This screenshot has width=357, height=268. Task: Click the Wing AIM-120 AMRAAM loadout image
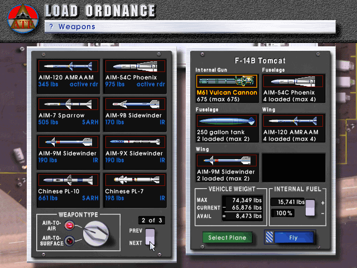293,121
